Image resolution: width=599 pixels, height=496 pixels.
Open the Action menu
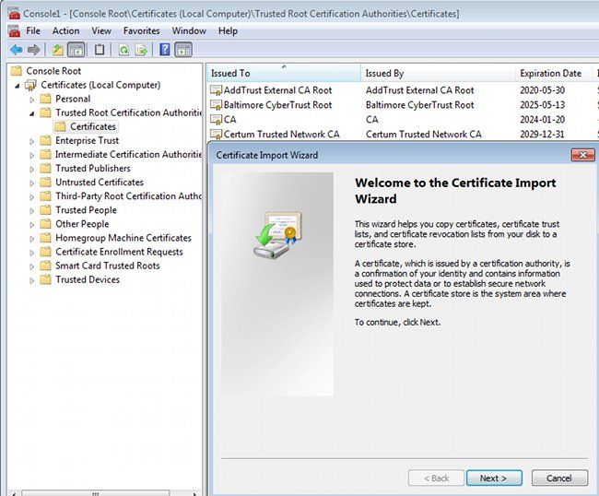[65, 30]
